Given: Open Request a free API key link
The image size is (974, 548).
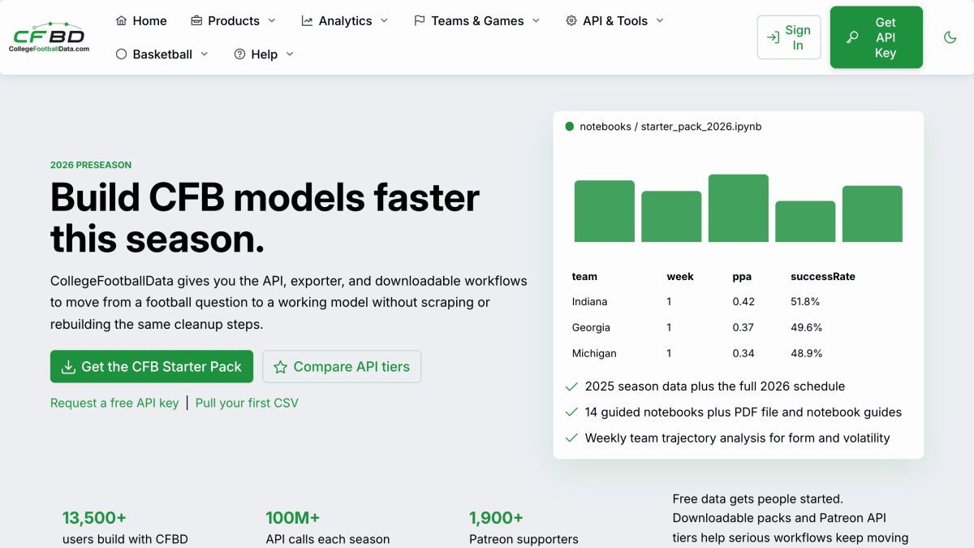Looking at the screenshot, I should click(114, 403).
